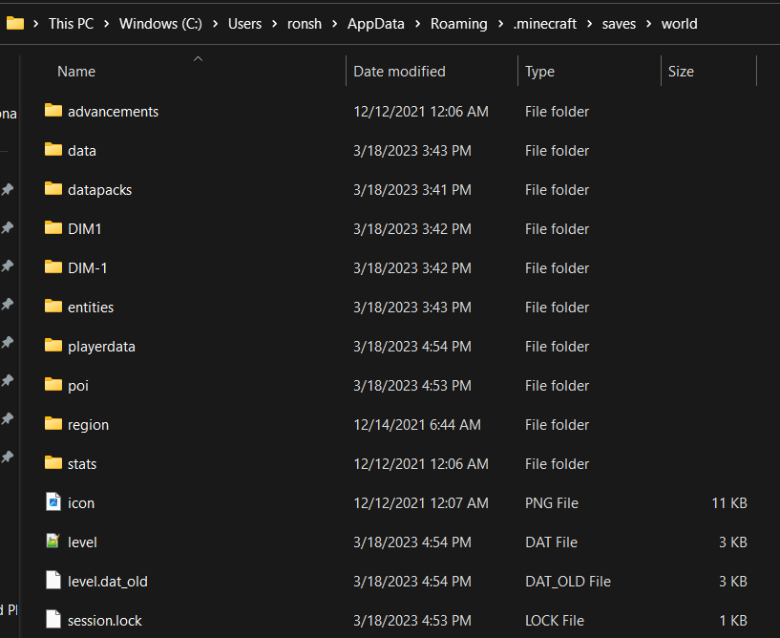The height and width of the screenshot is (638, 780).
Task: Expand the chevron after AppData breadcrumb
Action: tap(417, 24)
